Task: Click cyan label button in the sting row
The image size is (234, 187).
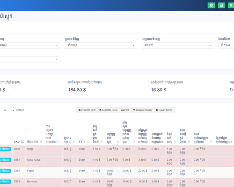Action: pos(5,149)
